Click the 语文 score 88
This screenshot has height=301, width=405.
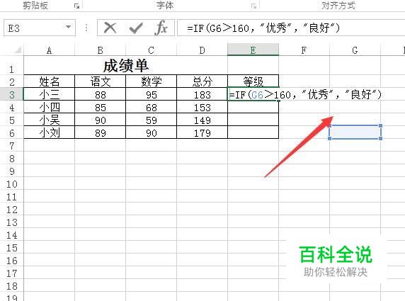coord(100,94)
